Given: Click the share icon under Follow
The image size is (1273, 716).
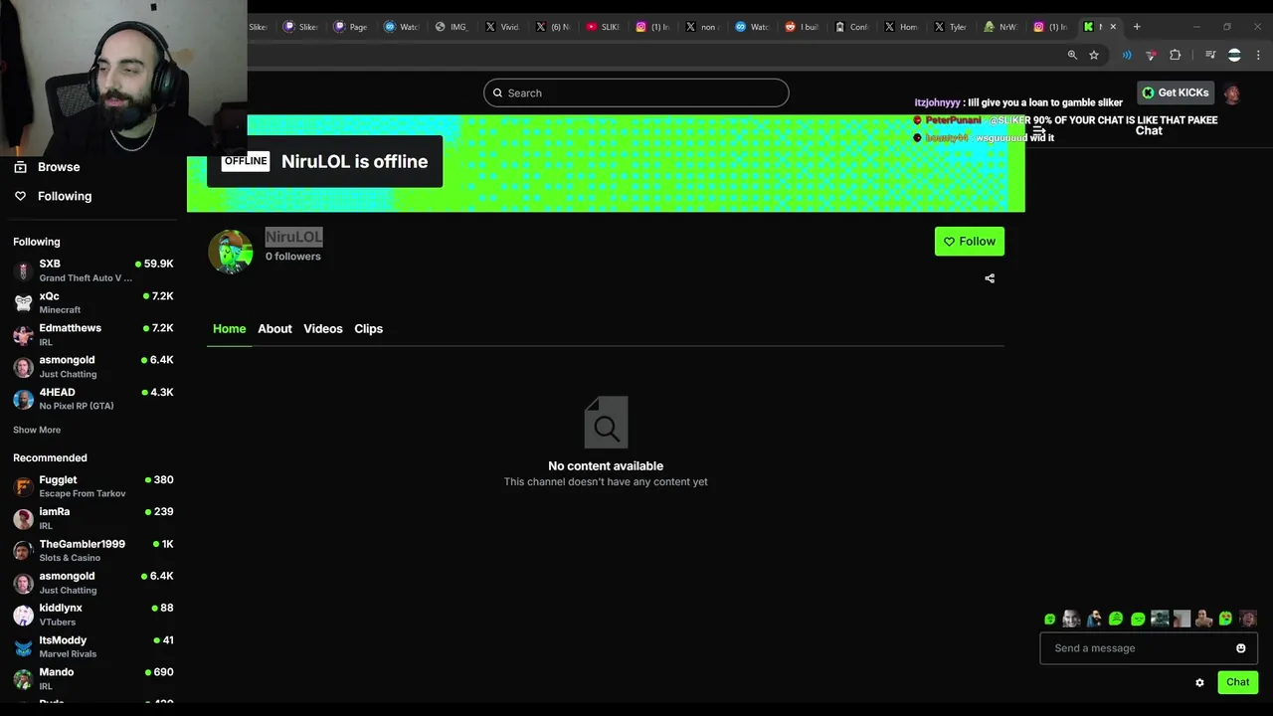Looking at the screenshot, I should click(x=990, y=278).
